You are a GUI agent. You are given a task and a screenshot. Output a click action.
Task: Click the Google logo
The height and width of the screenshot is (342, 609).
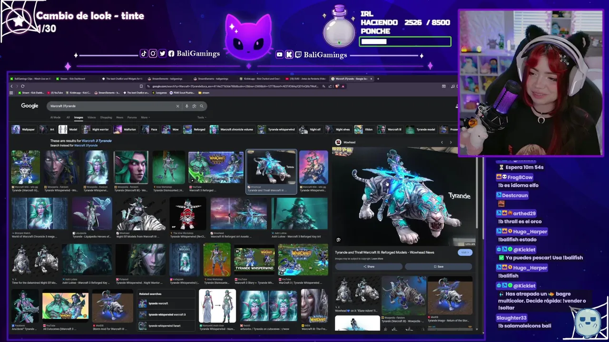coord(29,105)
